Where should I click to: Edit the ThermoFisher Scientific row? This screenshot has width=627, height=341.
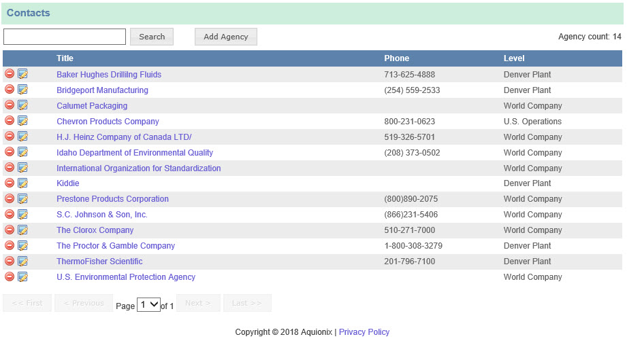click(22, 261)
